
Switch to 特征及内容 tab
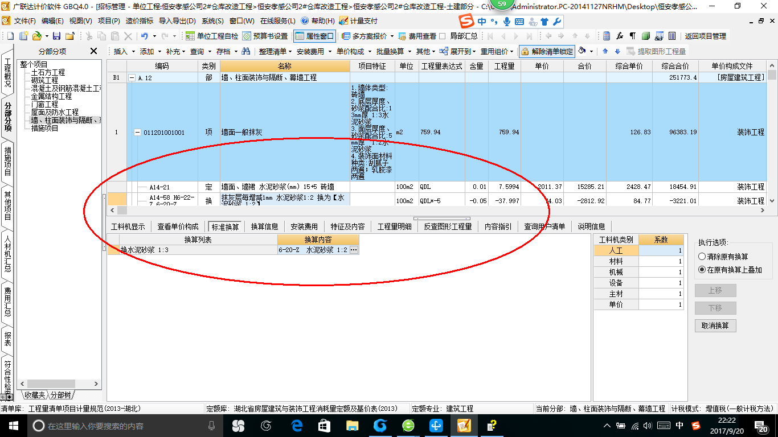tap(347, 226)
